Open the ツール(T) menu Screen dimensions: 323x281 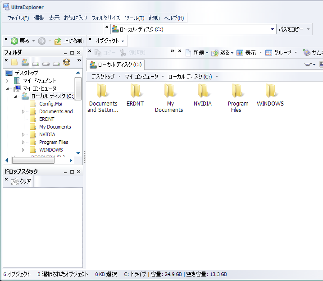135,18
